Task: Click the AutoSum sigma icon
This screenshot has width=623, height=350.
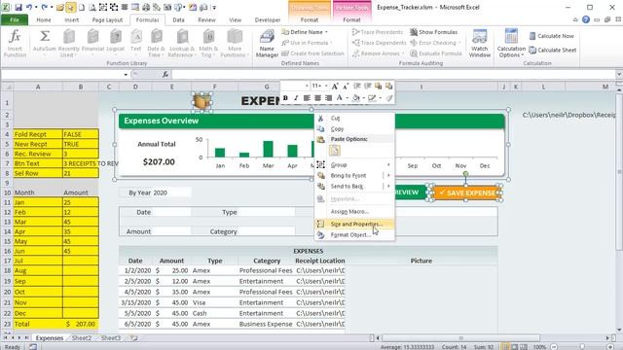Action: pos(45,37)
